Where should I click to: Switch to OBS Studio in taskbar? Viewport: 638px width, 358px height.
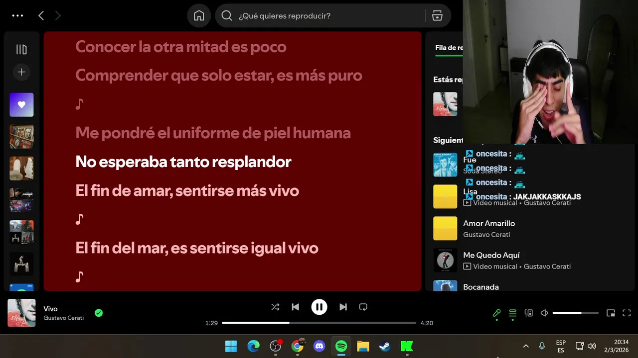(276, 346)
